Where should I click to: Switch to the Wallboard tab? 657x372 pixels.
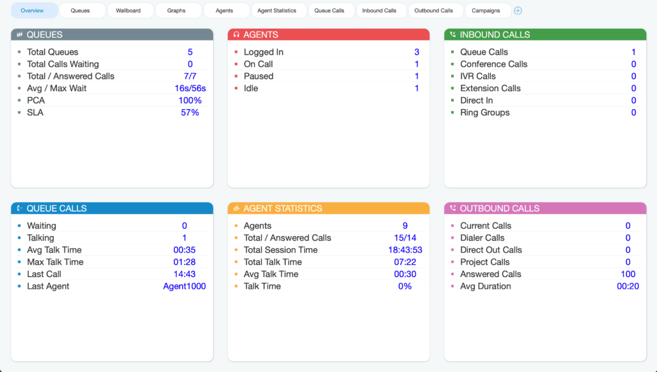(128, 10)
